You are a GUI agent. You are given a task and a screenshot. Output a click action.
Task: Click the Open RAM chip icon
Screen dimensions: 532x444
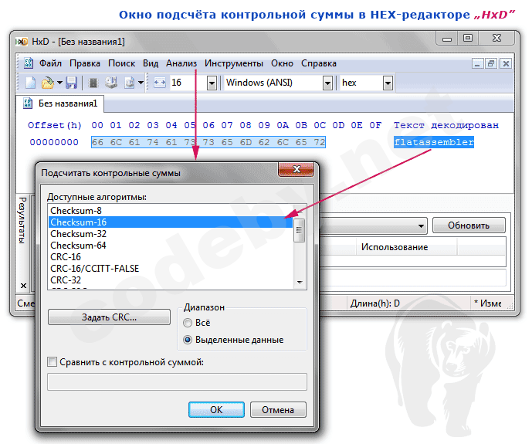tap(93, 83)
